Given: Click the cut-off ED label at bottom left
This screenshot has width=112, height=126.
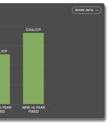Looking at the screenshot, I should click(x=2, y=111).
